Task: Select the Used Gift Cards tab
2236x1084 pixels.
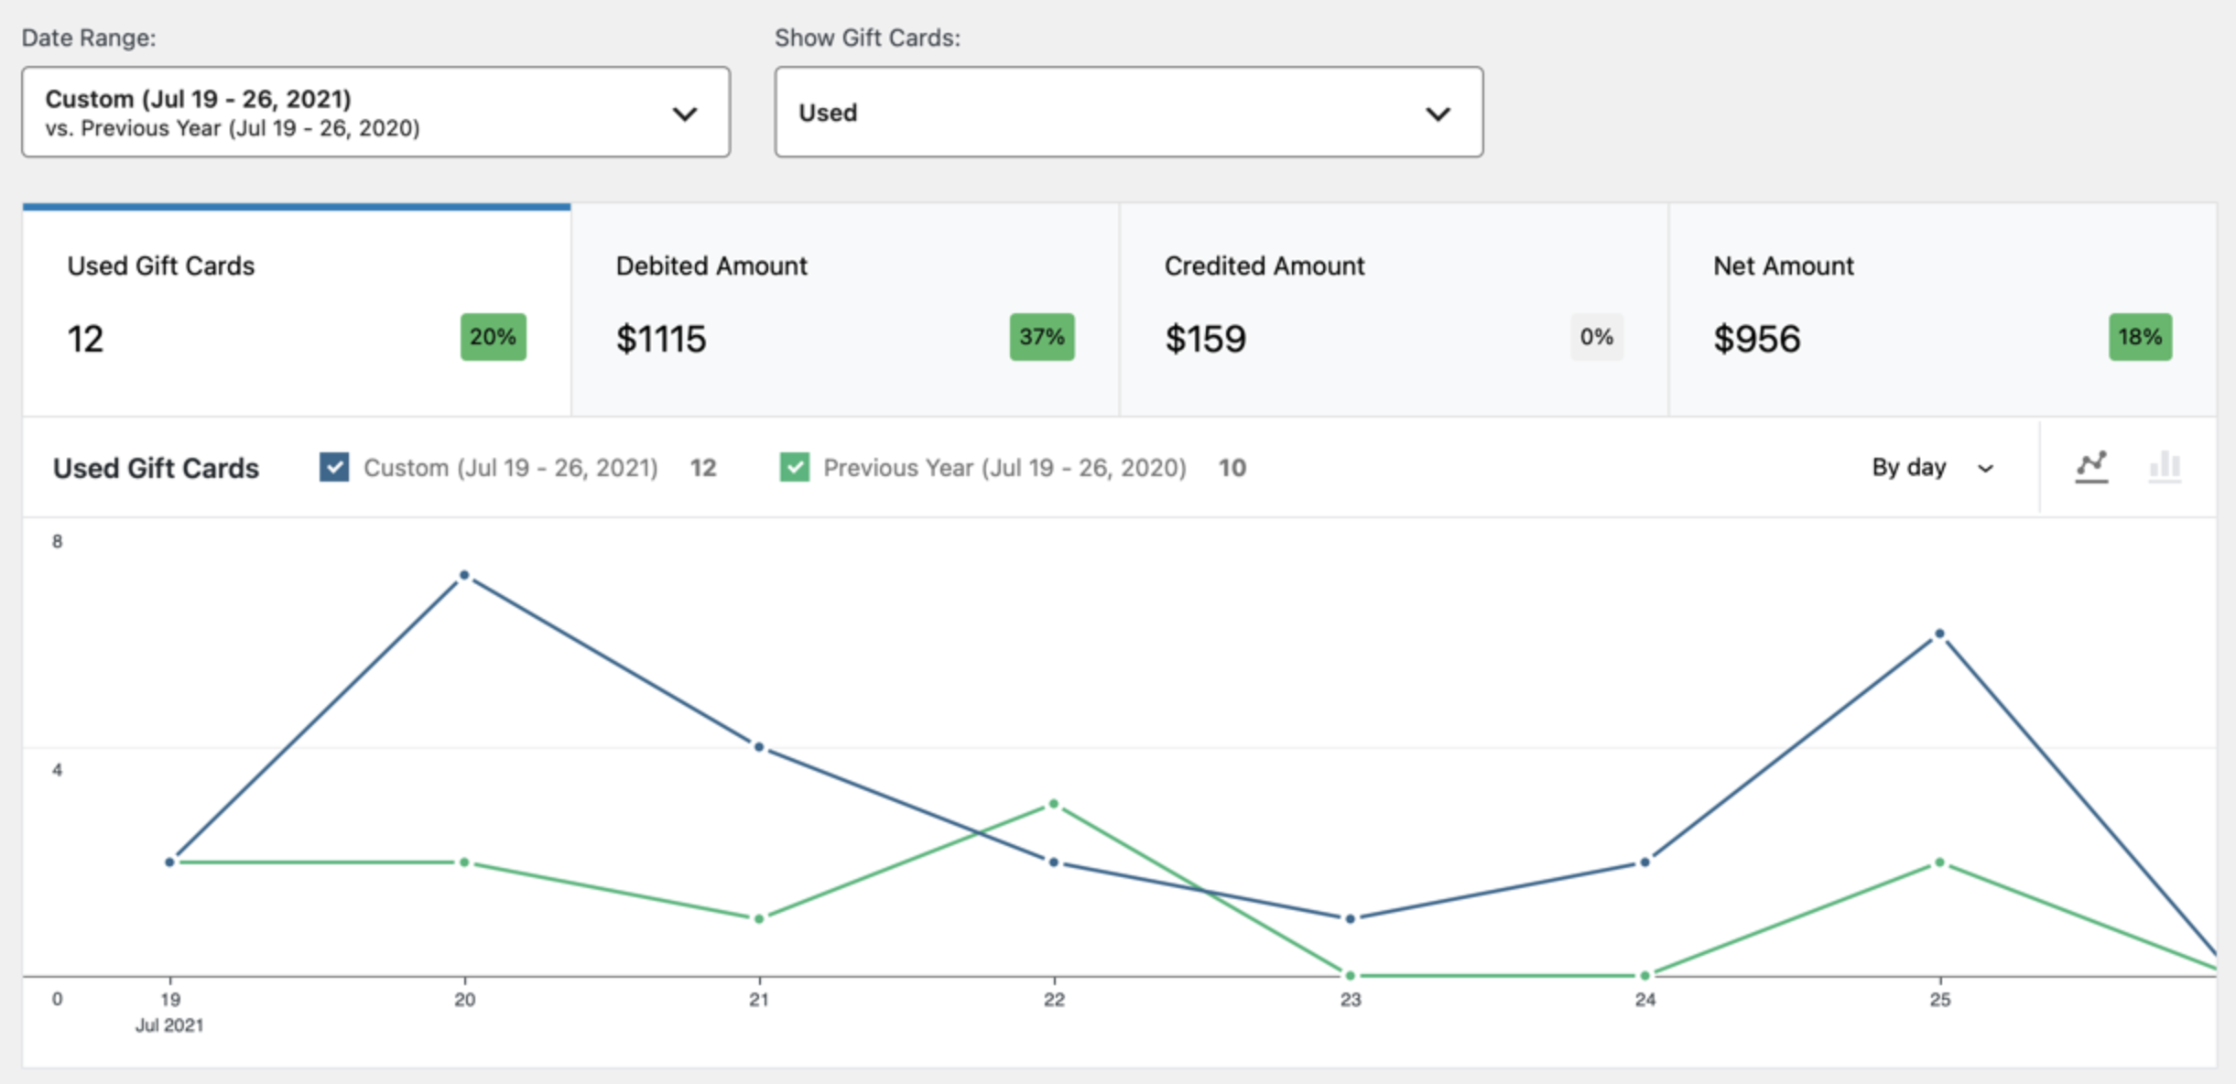Action: pos(297,310)
